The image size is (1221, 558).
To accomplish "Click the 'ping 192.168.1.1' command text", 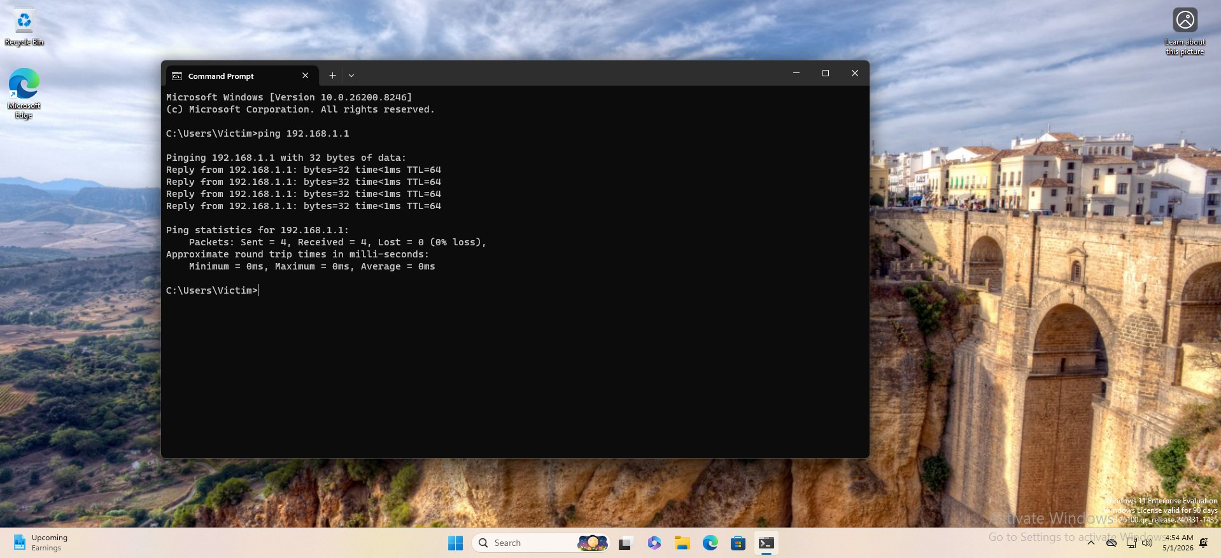I will click(304, 133).
